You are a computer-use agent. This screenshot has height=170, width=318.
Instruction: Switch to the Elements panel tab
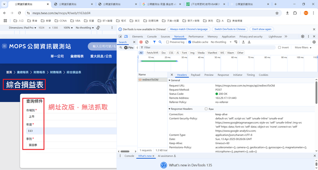pos(137,37)
